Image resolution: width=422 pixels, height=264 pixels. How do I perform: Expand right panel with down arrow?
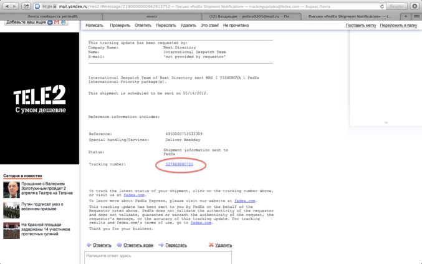pos(386,122)
